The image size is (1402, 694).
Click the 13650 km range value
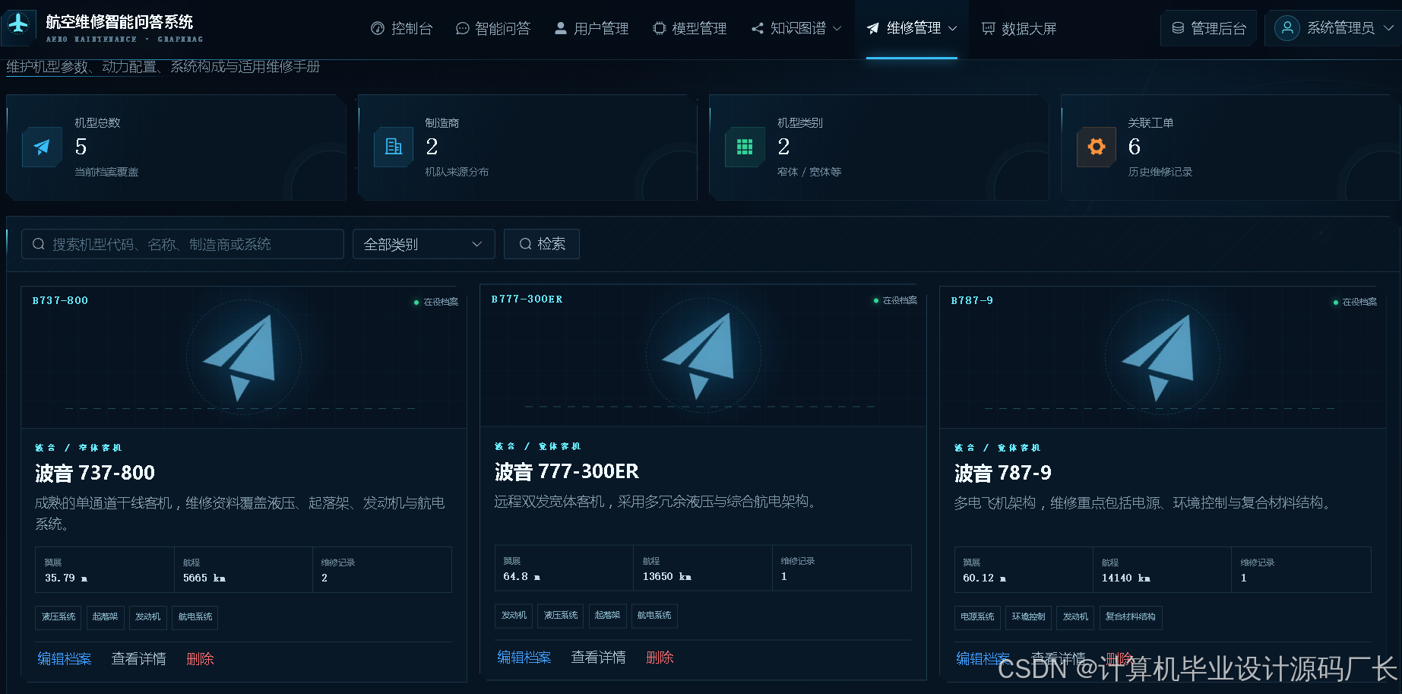667,577
